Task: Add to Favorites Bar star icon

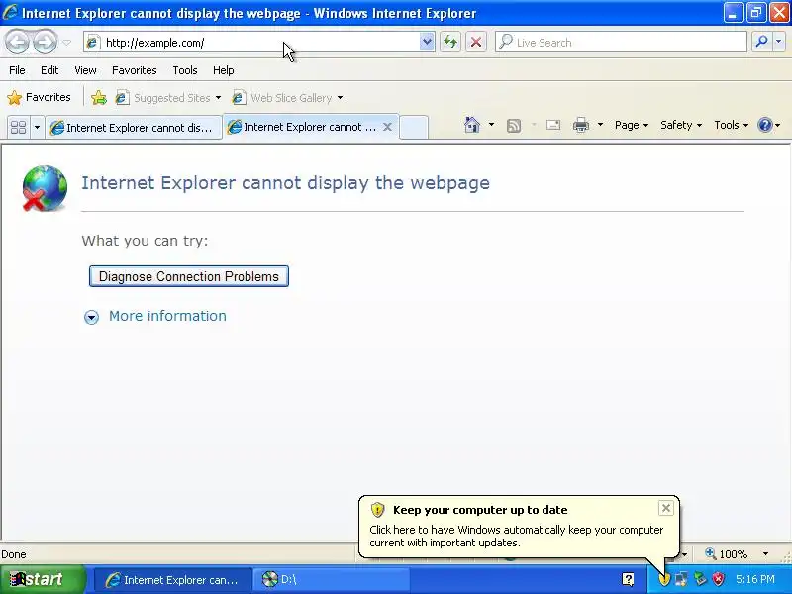Action: (x=99, y=97)
